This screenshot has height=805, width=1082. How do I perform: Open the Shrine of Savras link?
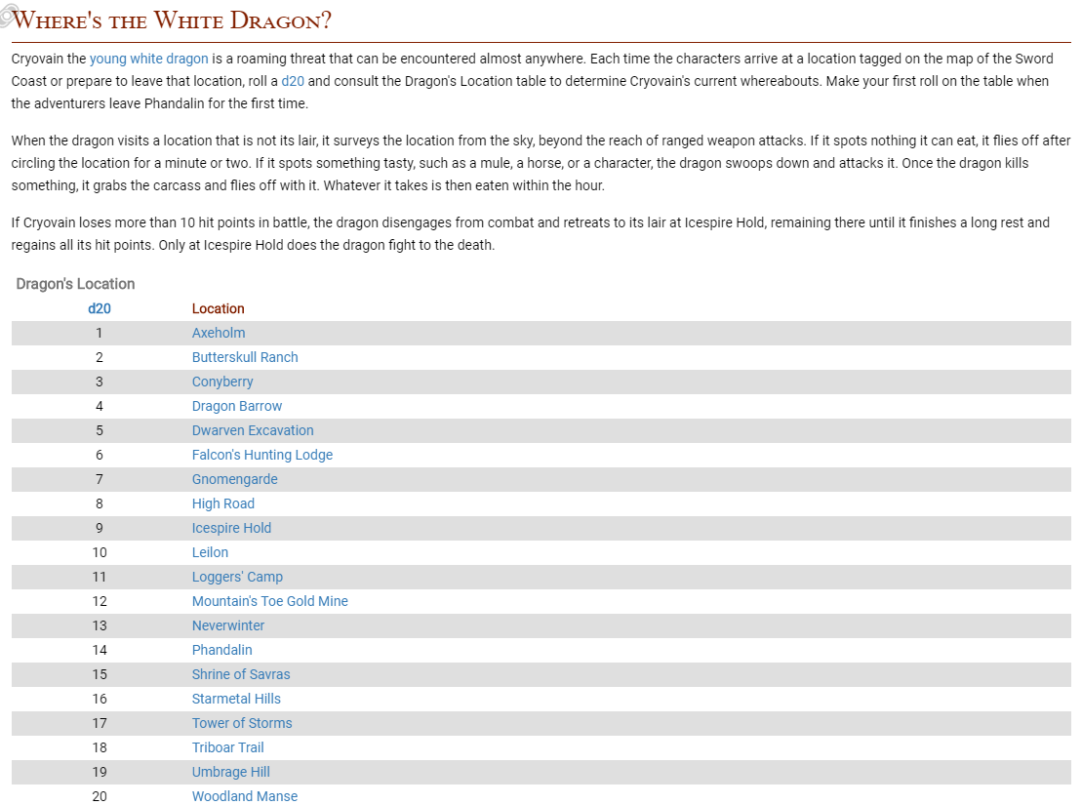[241, 674]
